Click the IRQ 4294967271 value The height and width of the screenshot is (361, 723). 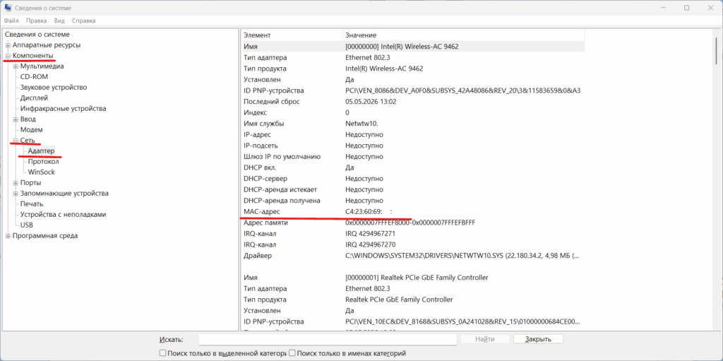(370, 234)
